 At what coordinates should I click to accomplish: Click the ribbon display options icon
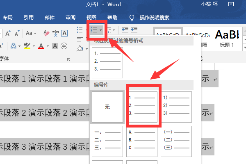231,4
